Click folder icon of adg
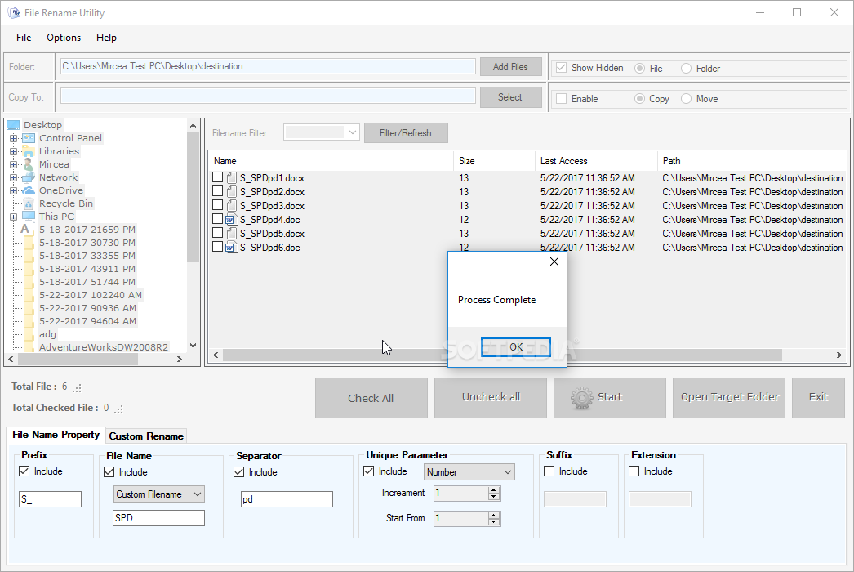The image size is (854, 572). [29, 334]
